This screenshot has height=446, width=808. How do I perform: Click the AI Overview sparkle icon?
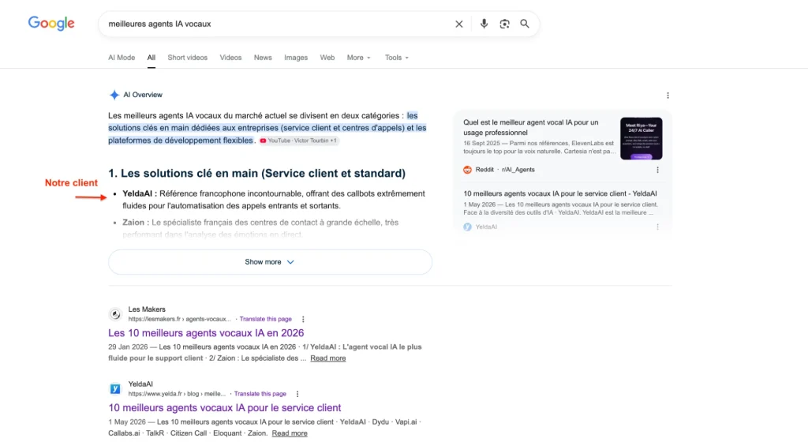point(114,95)
